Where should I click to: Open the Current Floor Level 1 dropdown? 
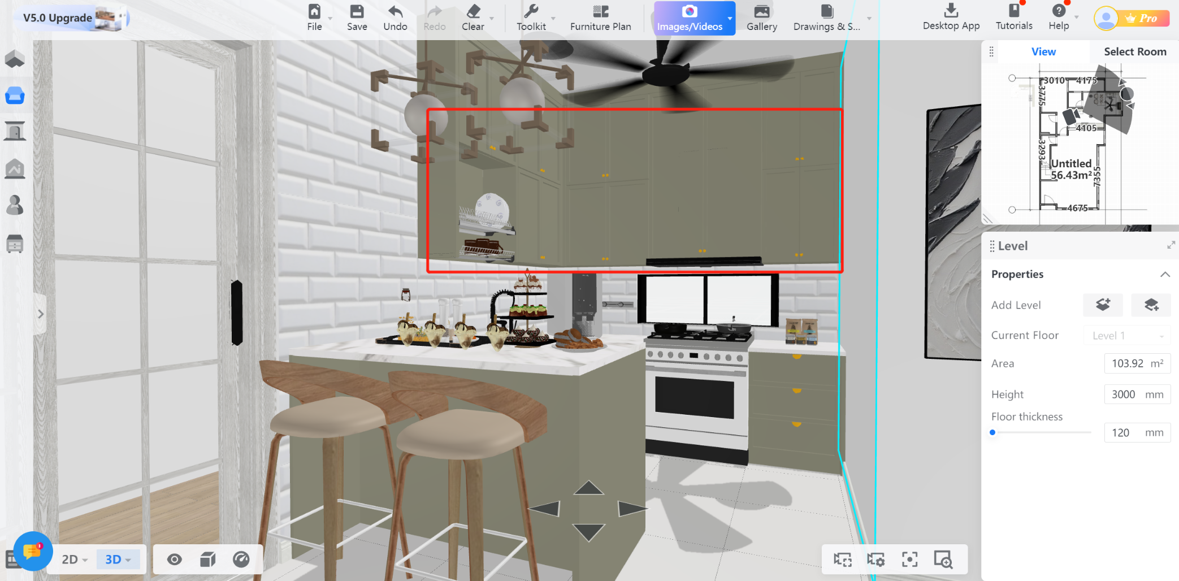pyautogui.click(x=1126, y=335)
